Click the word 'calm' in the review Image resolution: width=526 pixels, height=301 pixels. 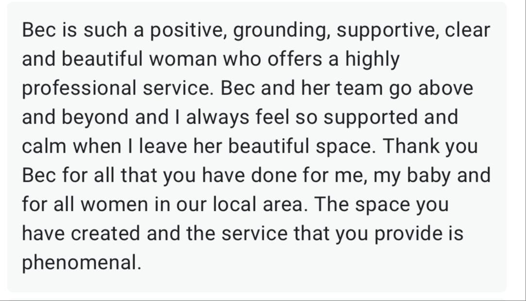click(44, 146)
